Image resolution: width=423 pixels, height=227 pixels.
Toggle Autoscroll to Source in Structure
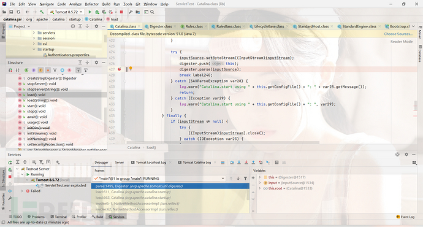pos(78,70)
